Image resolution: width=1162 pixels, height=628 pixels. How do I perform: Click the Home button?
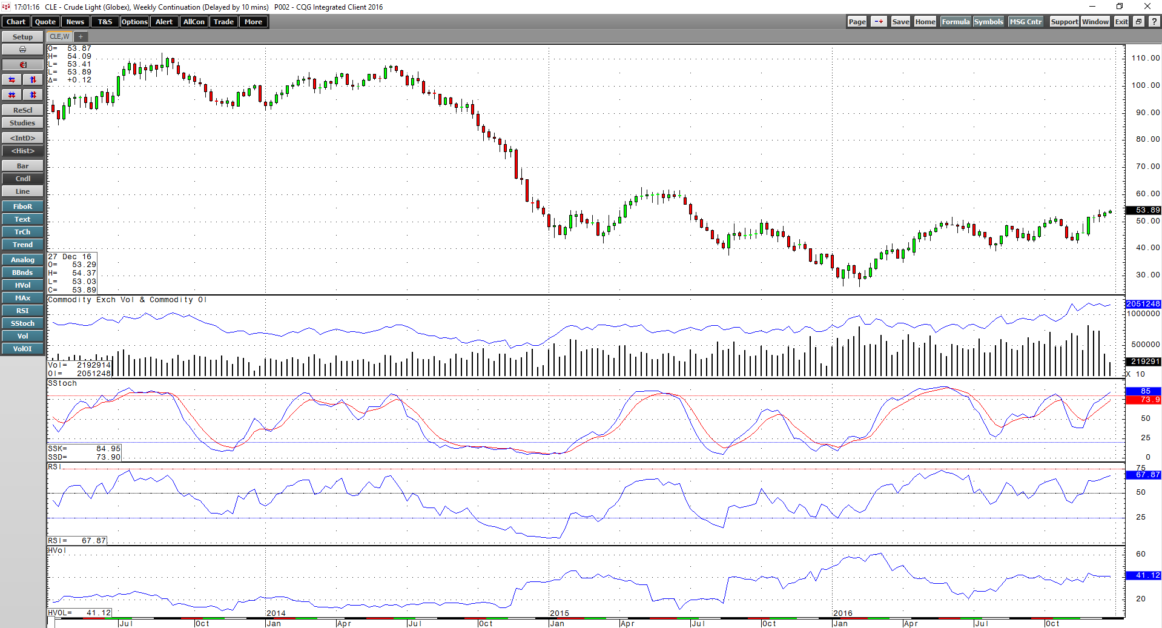(x=925, y=22)
